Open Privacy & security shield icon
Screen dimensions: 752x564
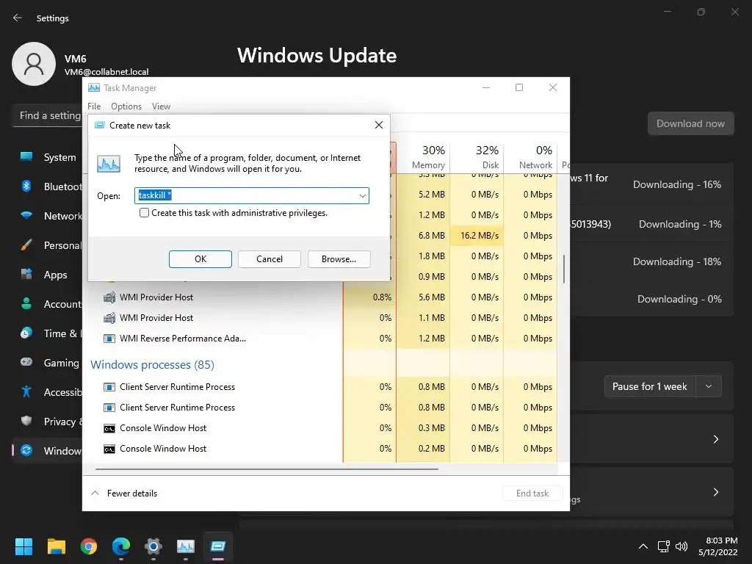[x=26, y=421]
